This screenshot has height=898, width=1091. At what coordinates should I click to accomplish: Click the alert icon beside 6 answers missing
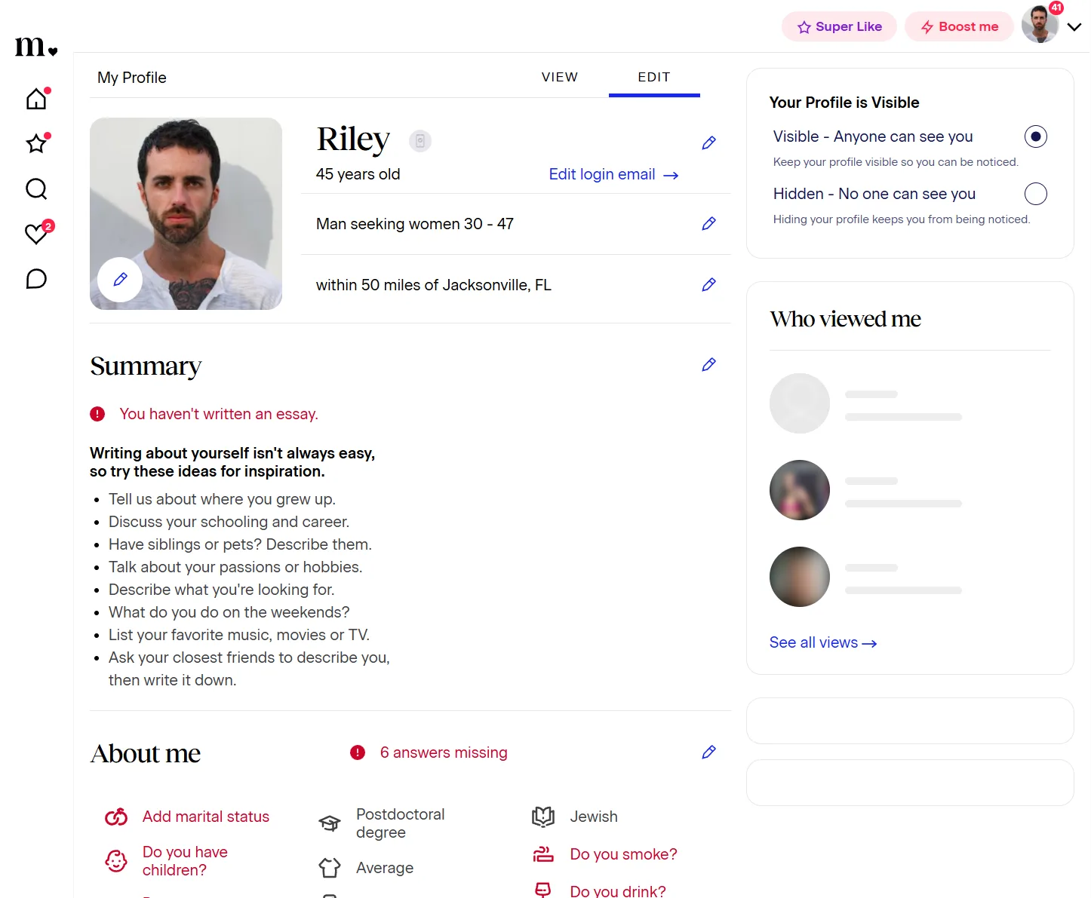pyautogui.click(x=358, y=752)
